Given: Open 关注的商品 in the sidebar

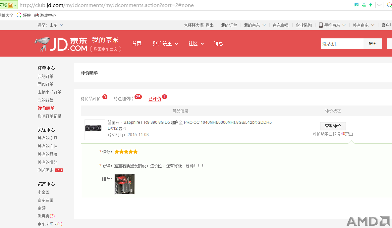Looking at the screenshot, I should tap(47, 138).
